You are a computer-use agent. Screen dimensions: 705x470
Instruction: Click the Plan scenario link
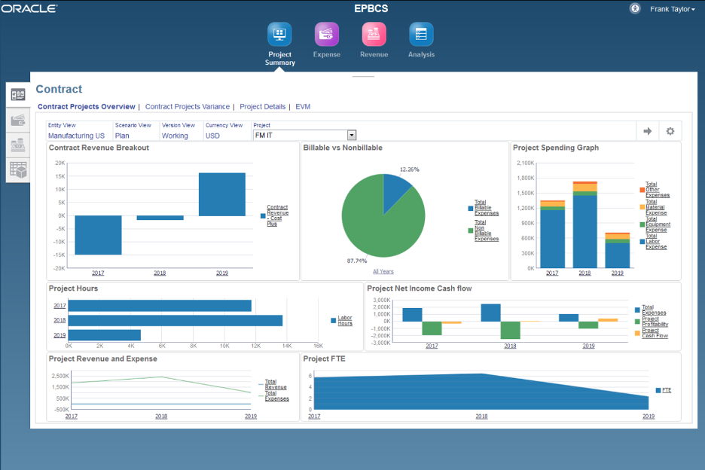122,136
